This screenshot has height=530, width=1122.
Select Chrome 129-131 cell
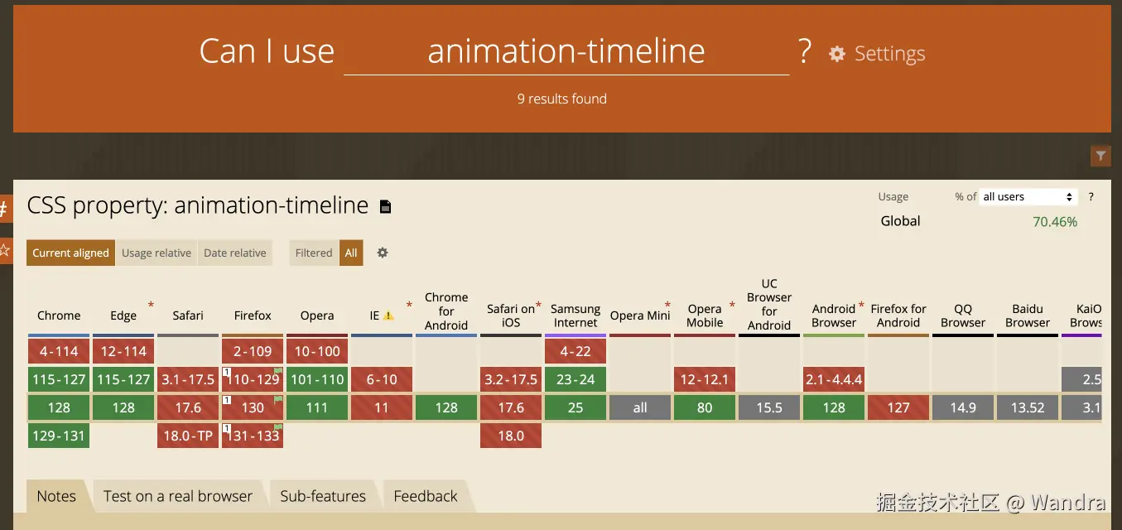(59, 436)
